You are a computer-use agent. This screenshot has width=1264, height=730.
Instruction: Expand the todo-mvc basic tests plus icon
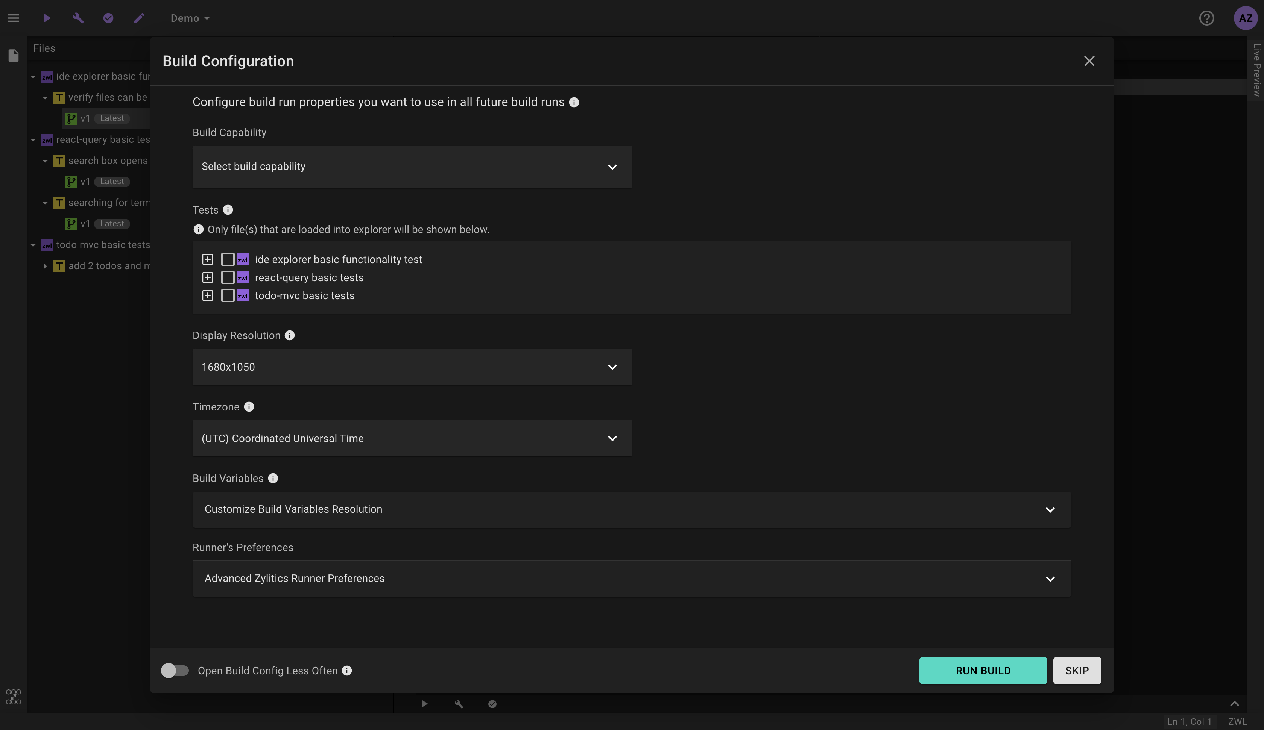(207, 296)
